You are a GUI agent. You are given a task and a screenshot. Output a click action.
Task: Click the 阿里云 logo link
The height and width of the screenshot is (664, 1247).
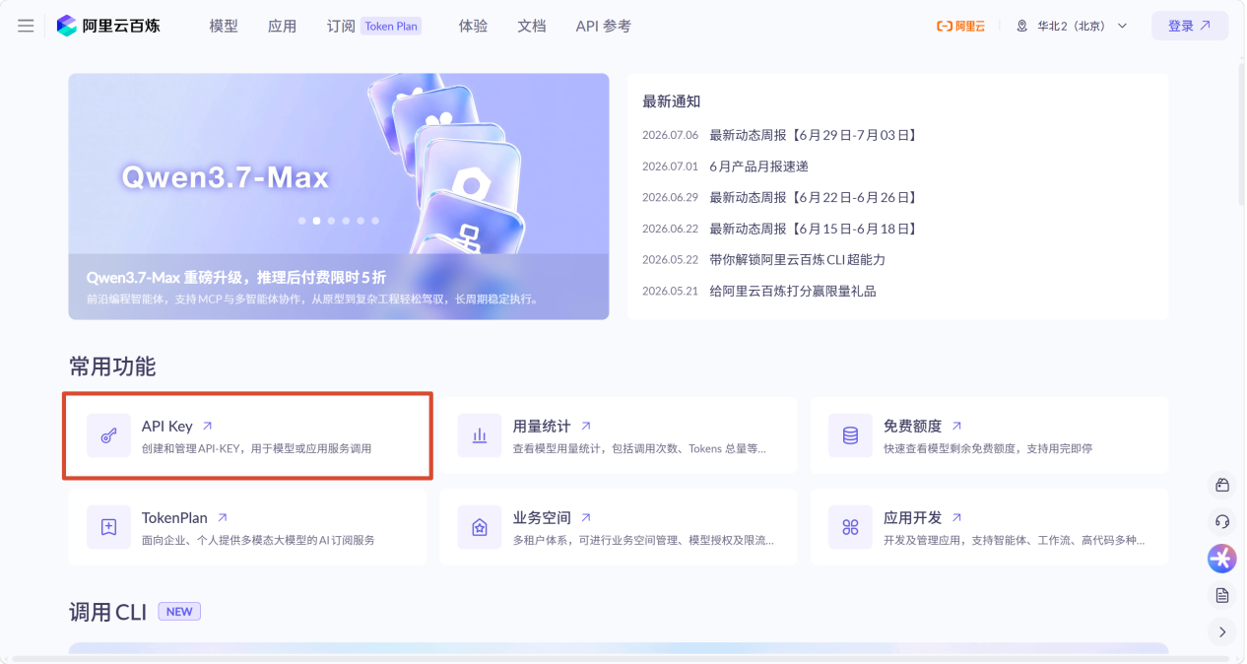click(960, 26)
